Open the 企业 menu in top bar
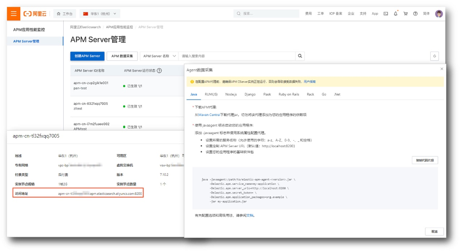 [x=351, y=13]
